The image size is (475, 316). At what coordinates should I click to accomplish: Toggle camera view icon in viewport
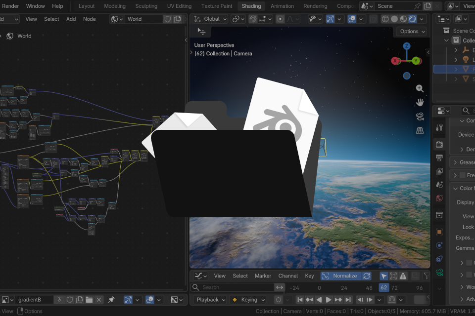pos(420,117)
